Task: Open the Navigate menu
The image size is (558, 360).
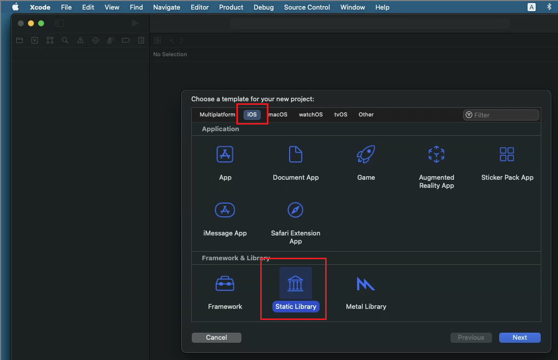Action: pyautogui.click(x=166, y=7)
